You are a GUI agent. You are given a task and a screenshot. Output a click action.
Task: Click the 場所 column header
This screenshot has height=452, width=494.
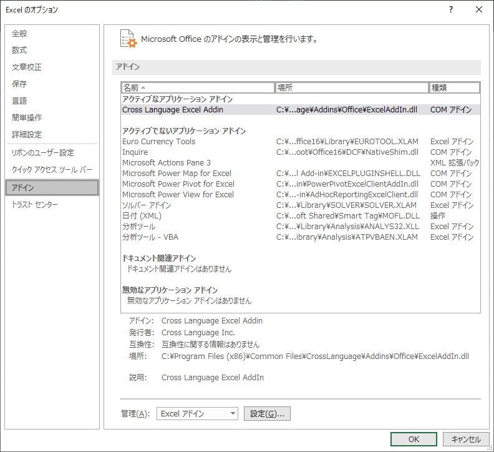point(352,88)
